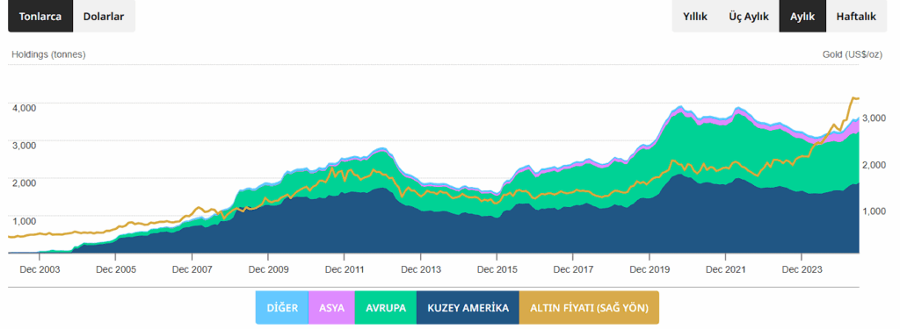Toggle the AVRUPA legend series
900x329 pixels.
coord(386,308)
